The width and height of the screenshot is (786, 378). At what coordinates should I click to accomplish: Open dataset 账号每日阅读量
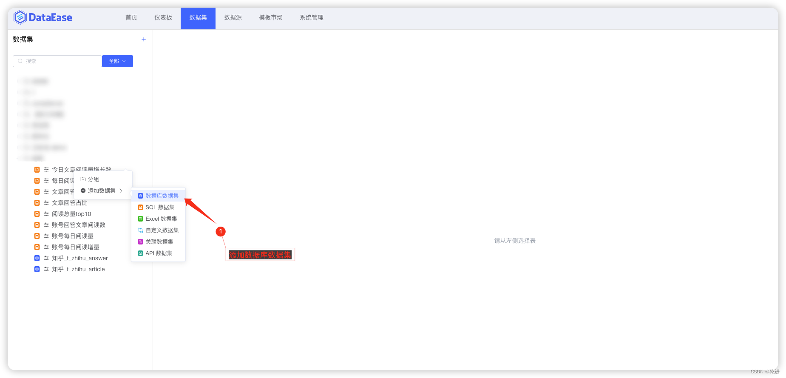point(73,236)
